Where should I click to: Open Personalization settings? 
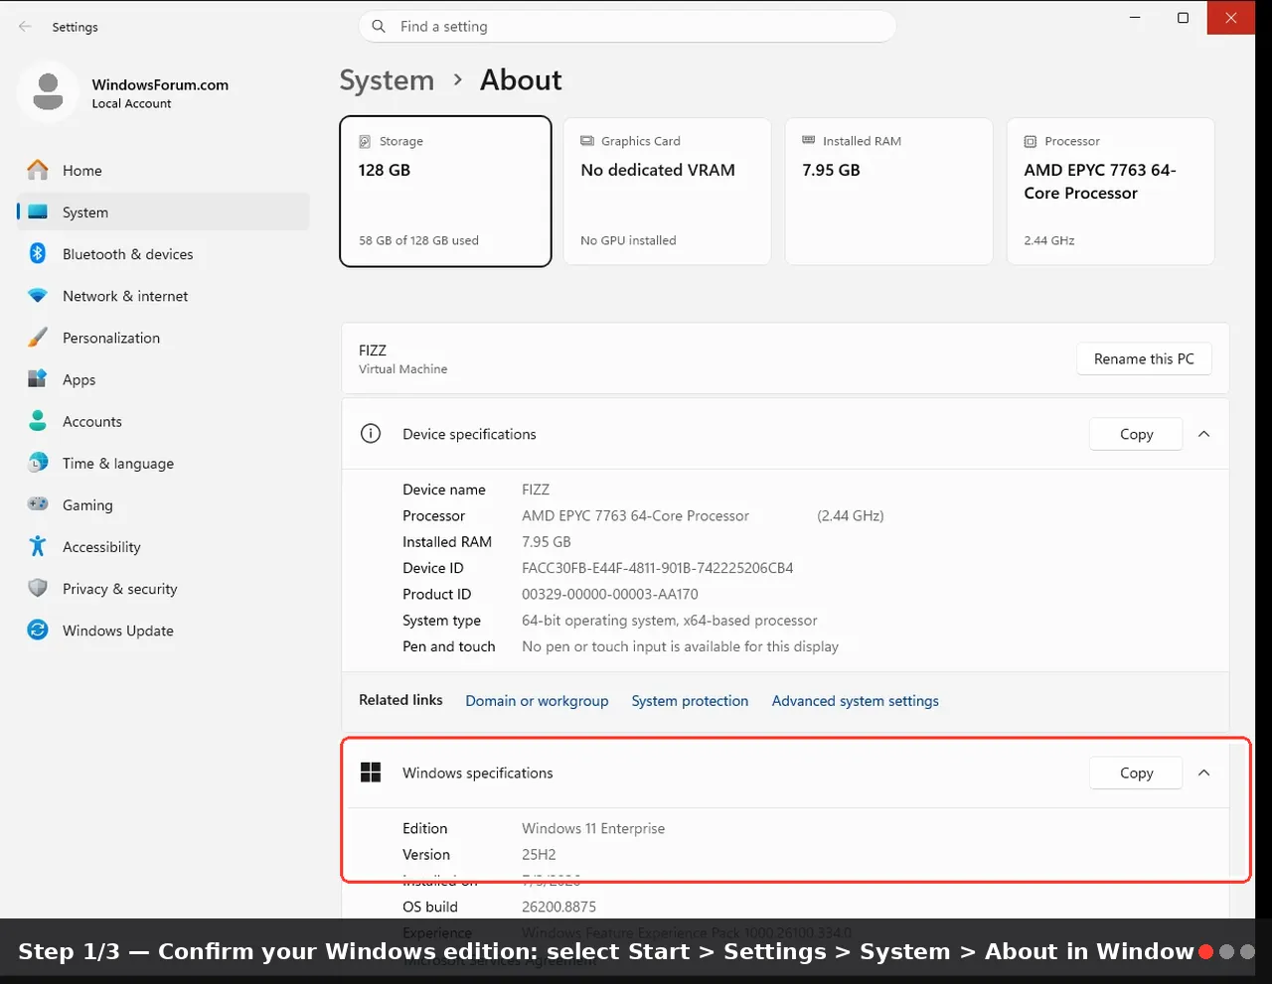pyautogui.click(x=163, y=338)
